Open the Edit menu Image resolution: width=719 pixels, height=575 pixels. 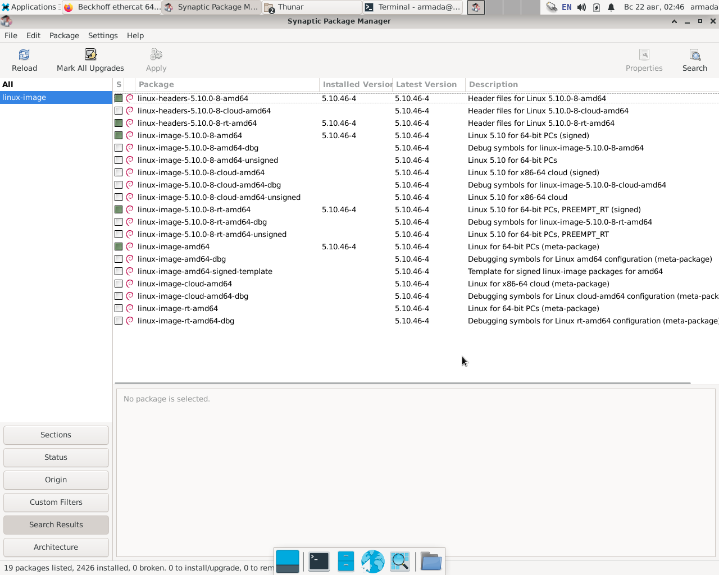(x=33, y=35)
